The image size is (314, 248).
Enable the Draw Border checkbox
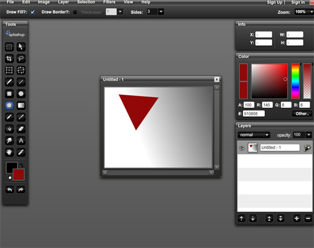click(x=75, y=13)
